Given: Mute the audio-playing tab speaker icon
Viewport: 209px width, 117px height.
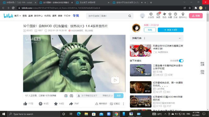Looking at the screenshot, I should click(142, 3).
